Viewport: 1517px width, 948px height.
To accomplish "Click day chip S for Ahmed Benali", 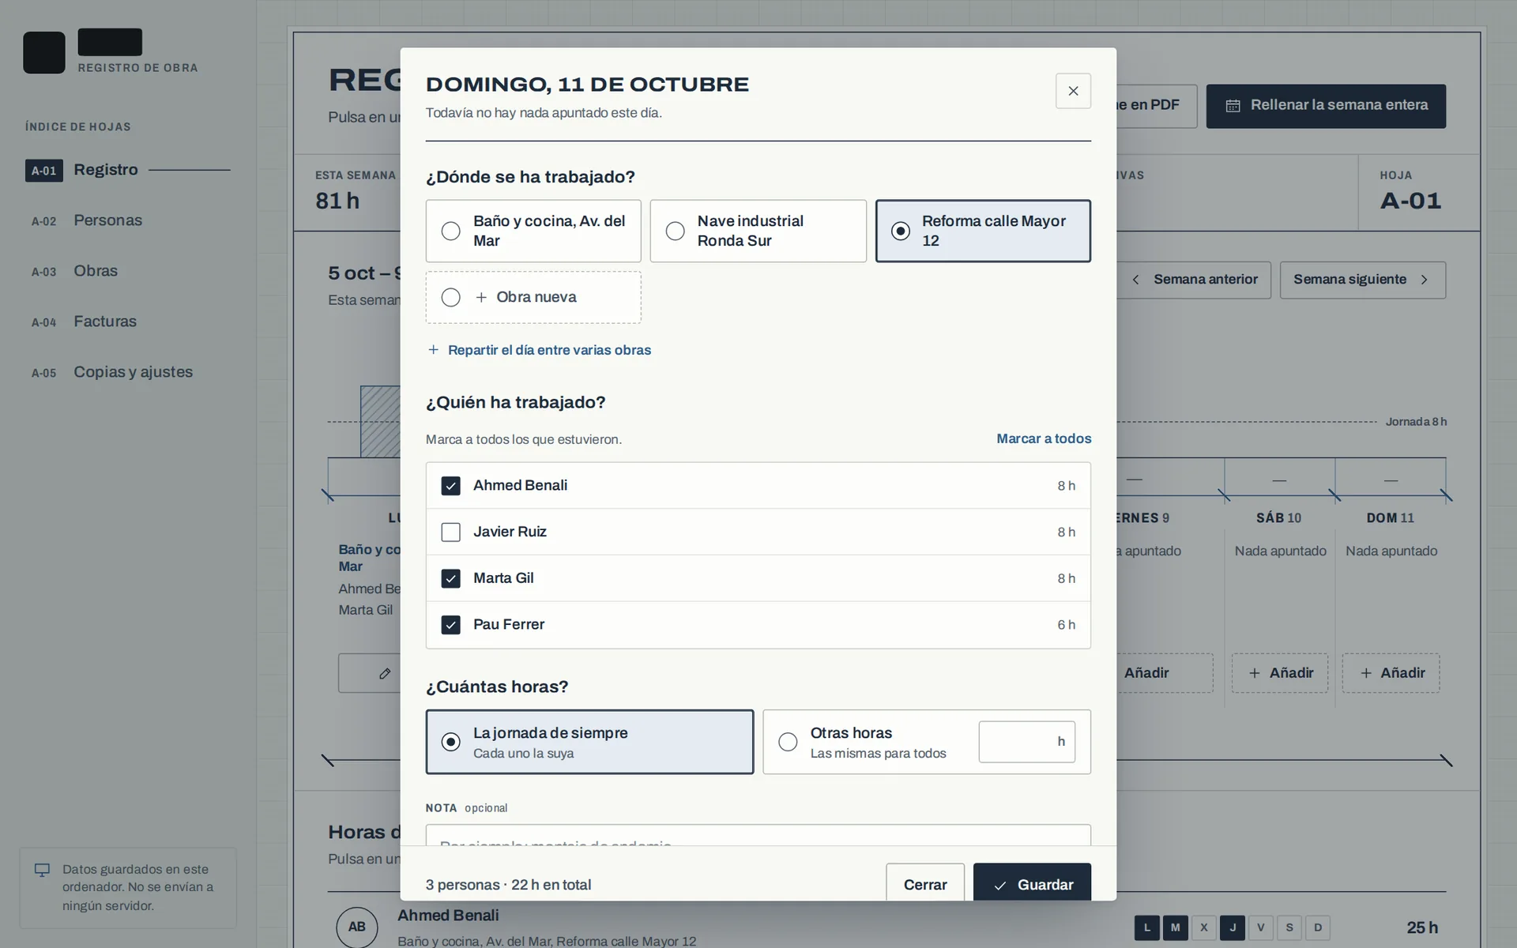I will point(1289,927).
